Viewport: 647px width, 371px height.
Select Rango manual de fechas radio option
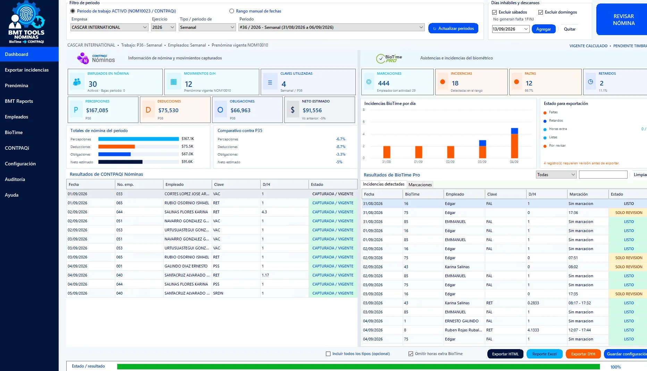point(232,11)
